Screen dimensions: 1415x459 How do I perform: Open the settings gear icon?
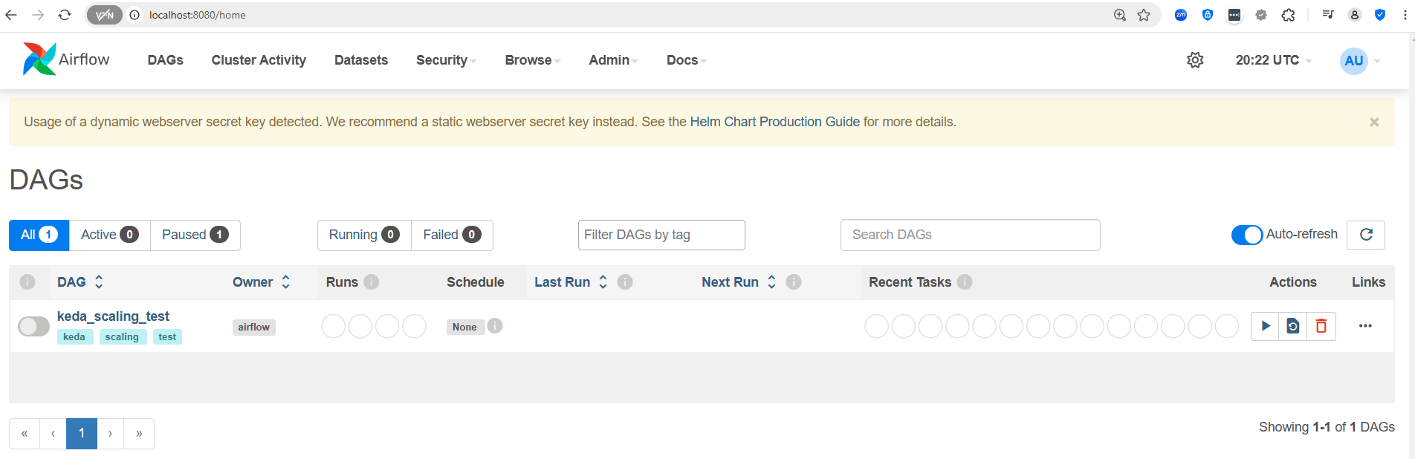pyautogui.click(x=1195, y=60)
